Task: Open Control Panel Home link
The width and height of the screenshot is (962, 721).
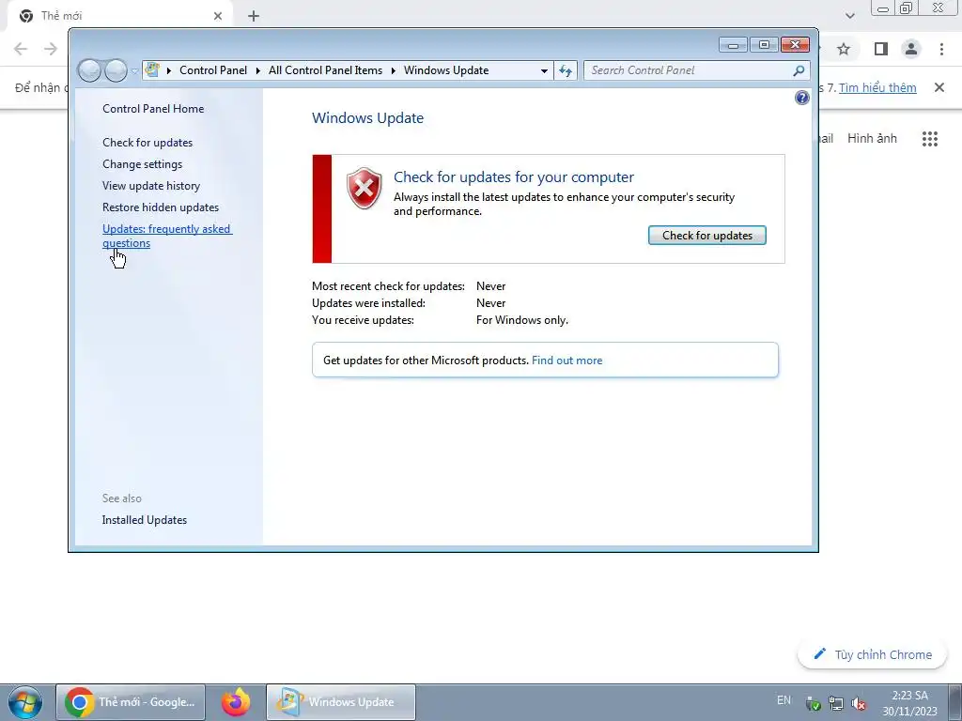Action: (153, 109)
